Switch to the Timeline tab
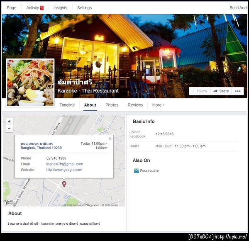Viewport: 249px width, 241px height. pyautogui.click(x=67, y=105)
